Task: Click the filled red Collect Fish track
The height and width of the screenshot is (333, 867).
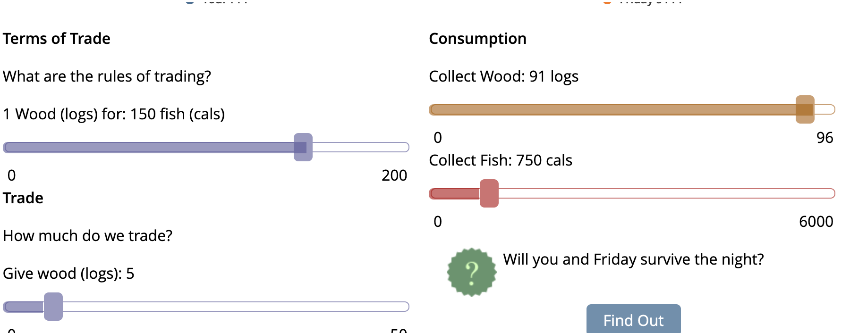Action: click(x=454, y=193)
